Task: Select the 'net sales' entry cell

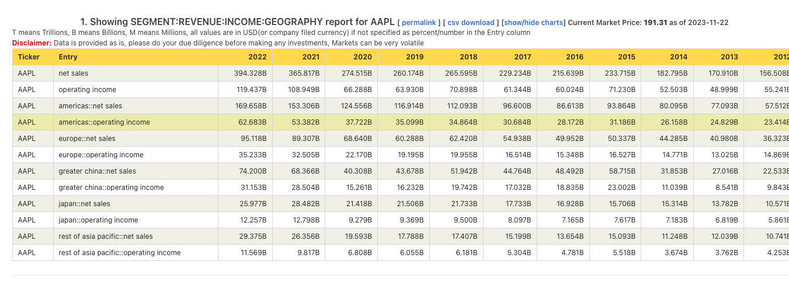Action: pos(135,73)
